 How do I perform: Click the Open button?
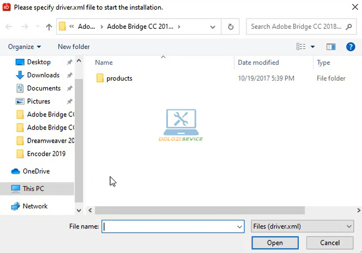click(x=275, y=243)
